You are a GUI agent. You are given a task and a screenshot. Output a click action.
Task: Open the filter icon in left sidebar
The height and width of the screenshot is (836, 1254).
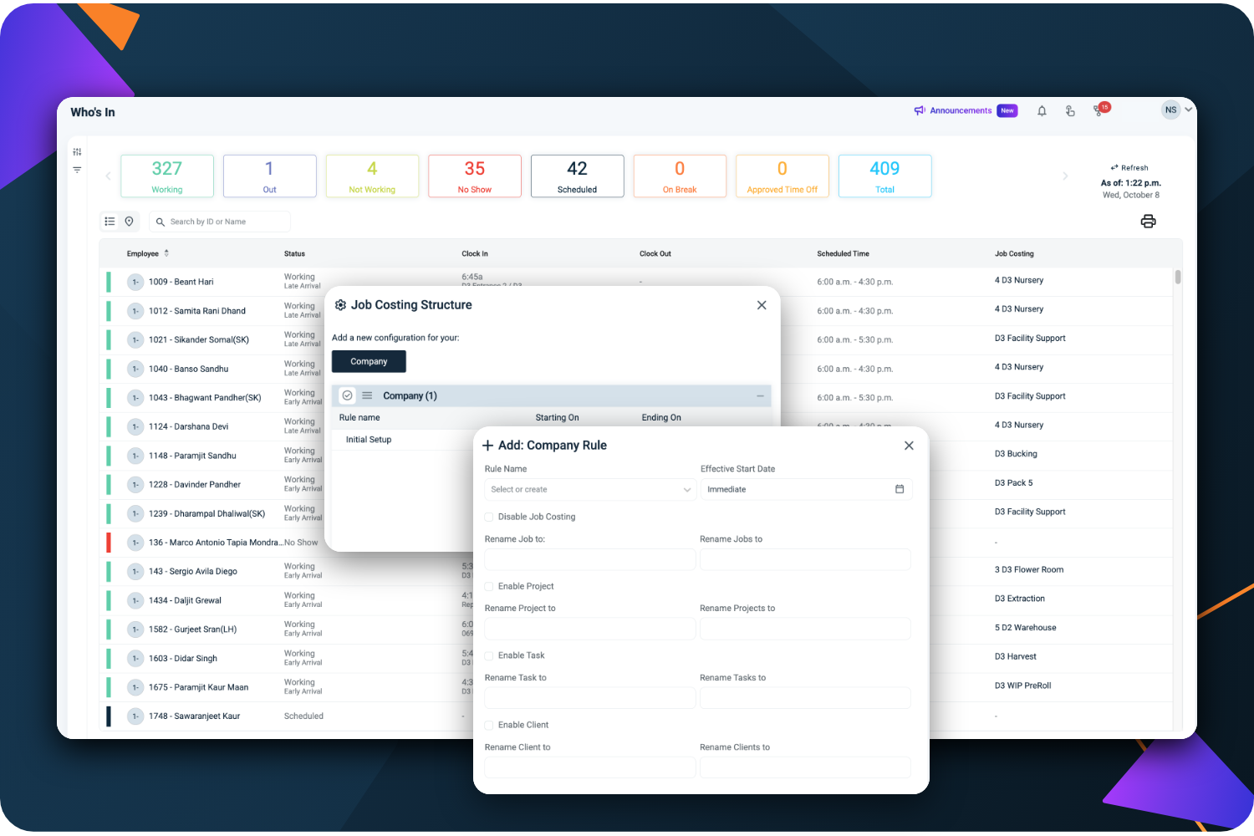[x=77, y=170]
